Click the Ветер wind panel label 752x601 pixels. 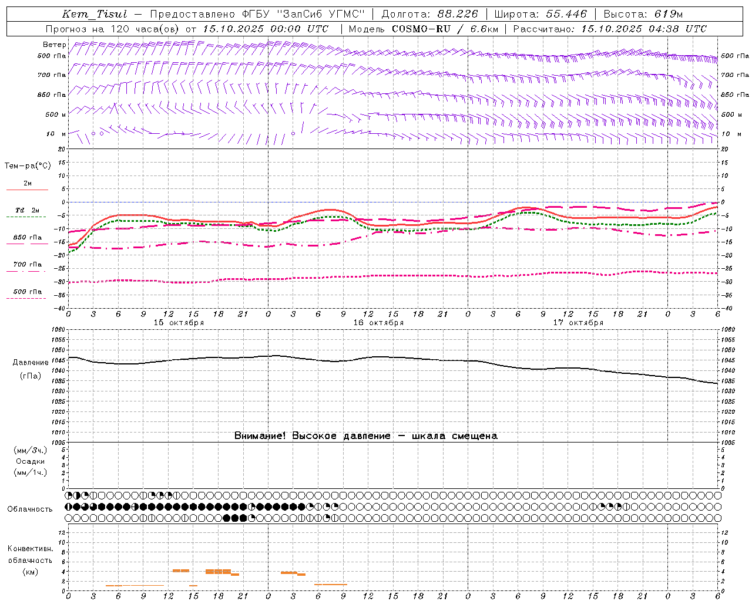coord(55,45)
